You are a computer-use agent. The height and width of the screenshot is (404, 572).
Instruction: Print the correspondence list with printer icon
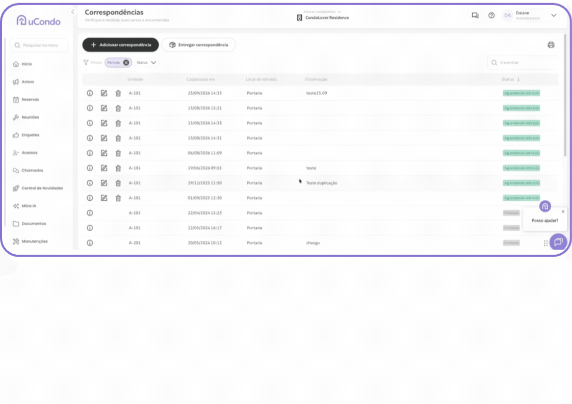coord(551,45)
